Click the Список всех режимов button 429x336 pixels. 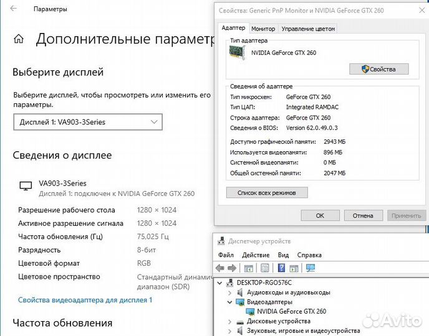pos(267,193)
